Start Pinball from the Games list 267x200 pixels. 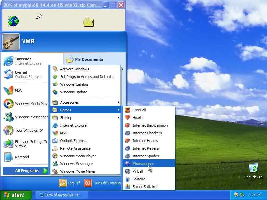point(149,171)
